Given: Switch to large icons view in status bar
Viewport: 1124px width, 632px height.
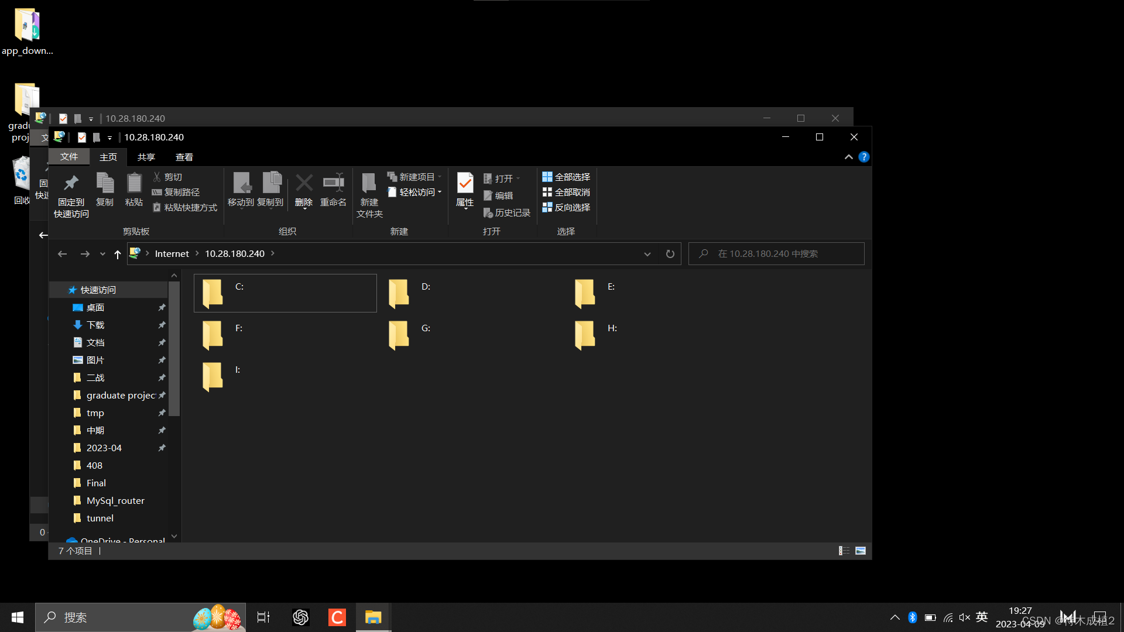Looking at the screenshot, I should click(861, 551).
